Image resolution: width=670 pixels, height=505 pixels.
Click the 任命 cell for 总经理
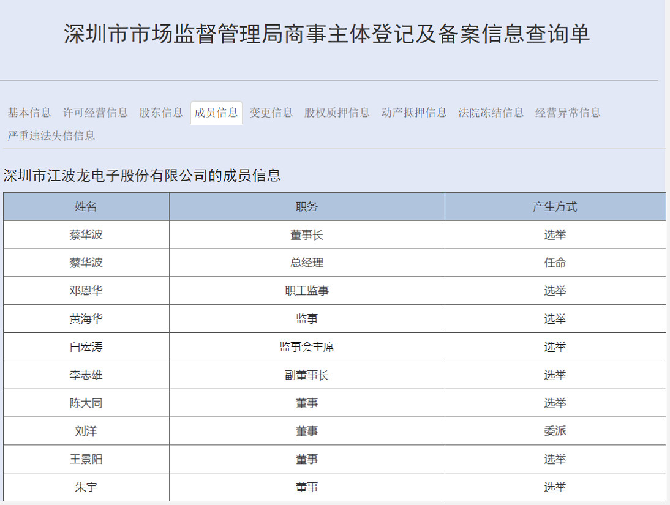tap(555, 263)
